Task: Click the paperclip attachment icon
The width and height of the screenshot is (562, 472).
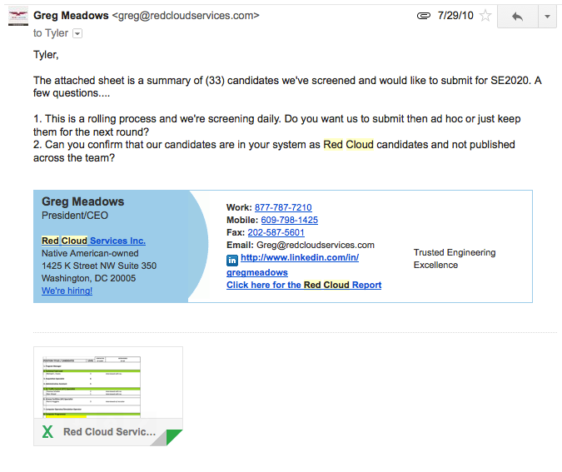Action: [424, 16]
